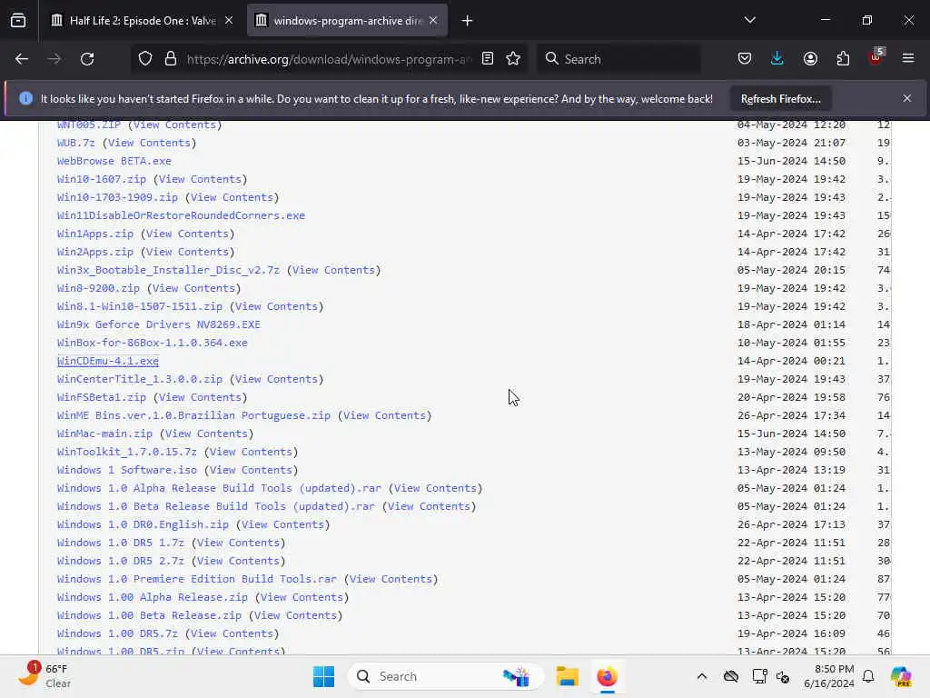Download Win11DisableOrRestoreRoundedCorners.exe
930x698 pixels.
[x=181, y=215]
